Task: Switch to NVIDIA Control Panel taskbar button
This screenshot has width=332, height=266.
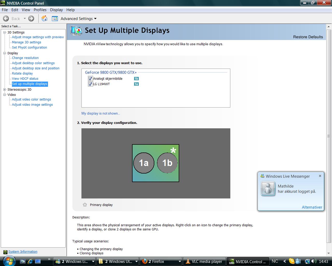Action: pos(248,262)
